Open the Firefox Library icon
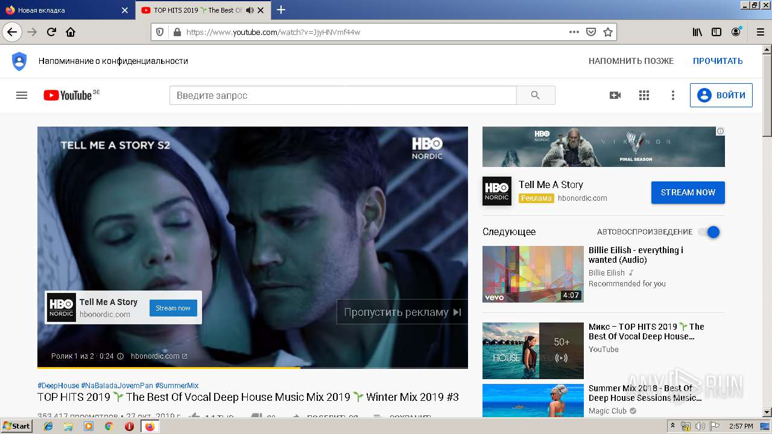Viewport: 772px width, 434px height. tap(697, 32)
